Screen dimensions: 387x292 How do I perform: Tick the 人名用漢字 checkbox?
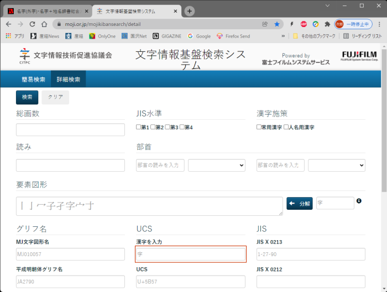coord(286,127)
